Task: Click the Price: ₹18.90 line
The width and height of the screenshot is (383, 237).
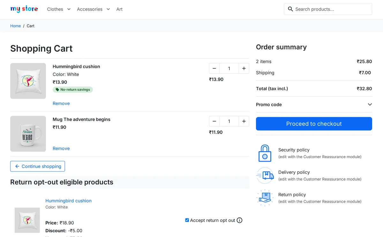Action: (60, 223)
